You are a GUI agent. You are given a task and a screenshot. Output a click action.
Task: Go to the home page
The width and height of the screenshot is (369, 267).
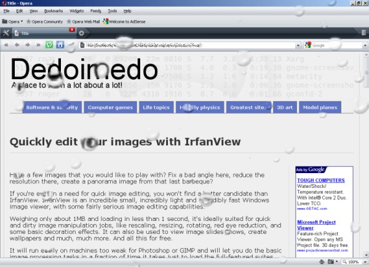[60, 45]
